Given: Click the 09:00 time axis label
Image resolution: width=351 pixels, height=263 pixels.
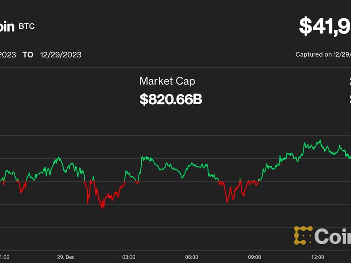Looking at the screenshot, I should click(254, 257).
